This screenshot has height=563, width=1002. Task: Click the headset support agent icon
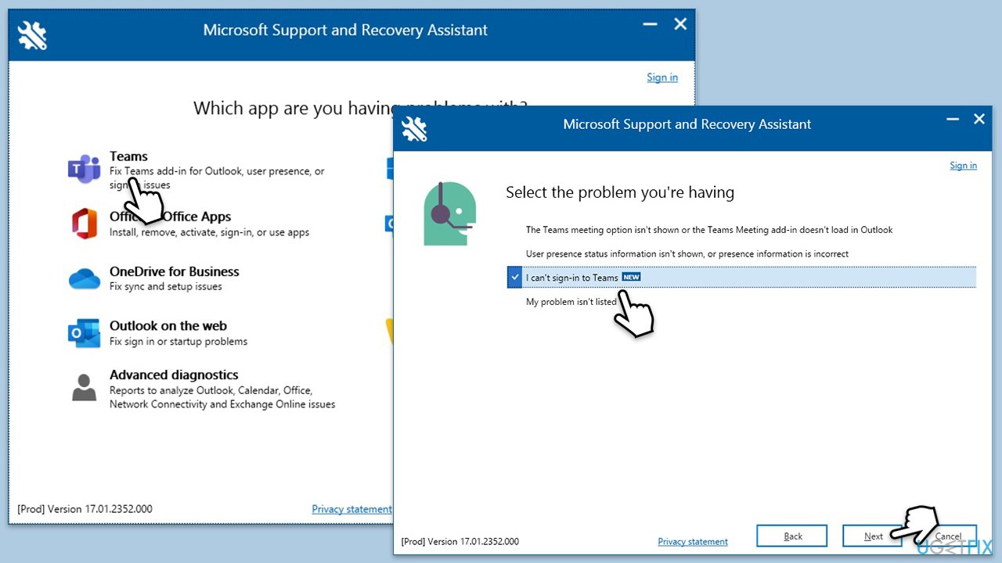(449, 213)
